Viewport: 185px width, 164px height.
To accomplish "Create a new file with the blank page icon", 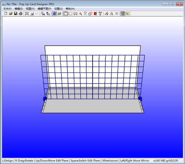I will pyautogui.click(x=6, y=14).
